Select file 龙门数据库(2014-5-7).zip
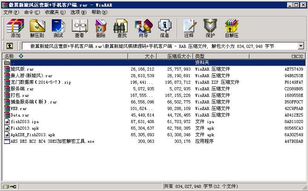This screenshot has width=308, height=191. [x=41, y=82]
